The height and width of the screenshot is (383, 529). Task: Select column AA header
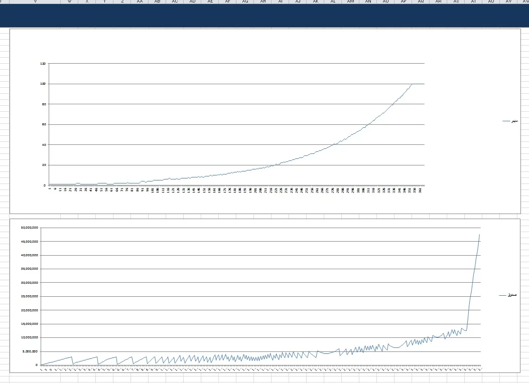140,2
